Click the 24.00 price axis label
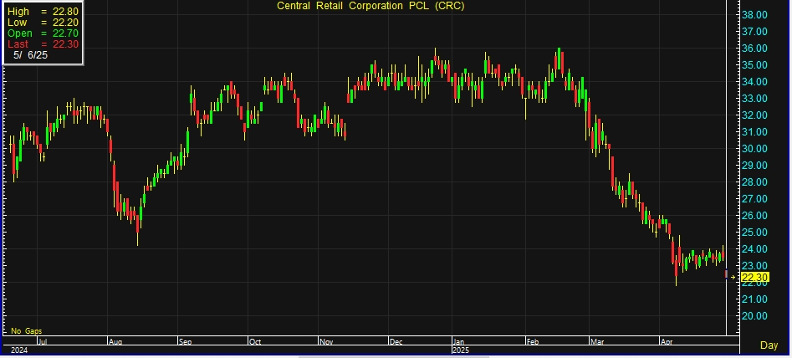The image size is (792, 358). point(754,249)
